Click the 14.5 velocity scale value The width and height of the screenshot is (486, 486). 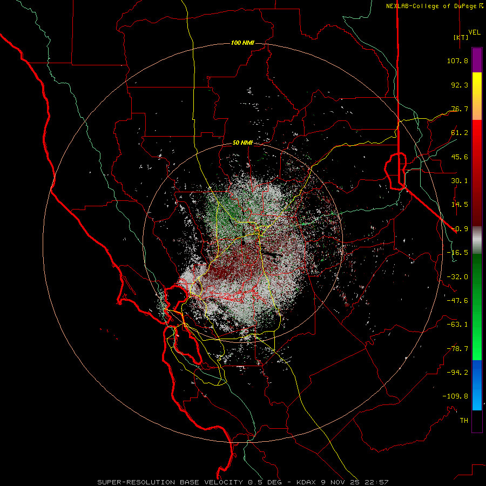pos(460,205)
